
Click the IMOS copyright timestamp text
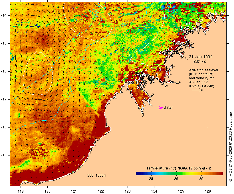point(230,147)
